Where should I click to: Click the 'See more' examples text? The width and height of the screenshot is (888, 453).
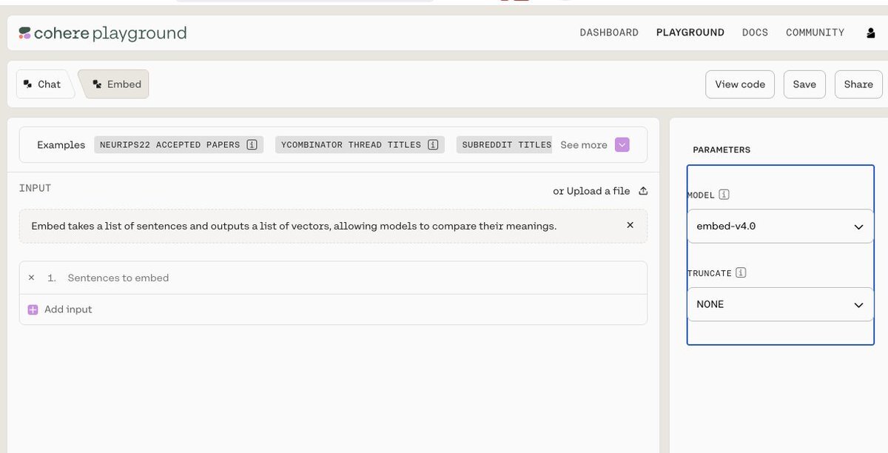coord(584,145)
